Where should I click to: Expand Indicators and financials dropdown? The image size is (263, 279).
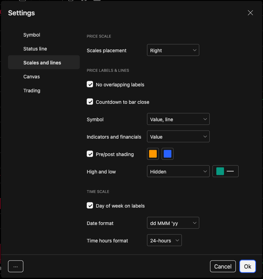click(178, 137)
